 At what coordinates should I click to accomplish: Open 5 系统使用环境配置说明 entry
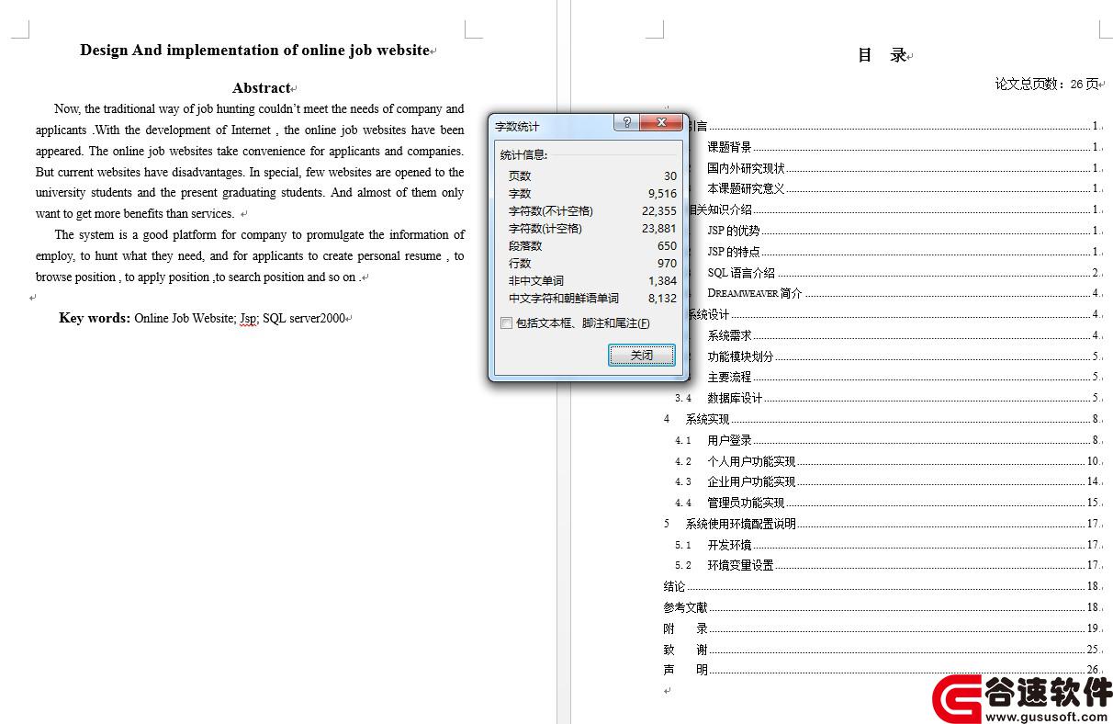(882, 524)
